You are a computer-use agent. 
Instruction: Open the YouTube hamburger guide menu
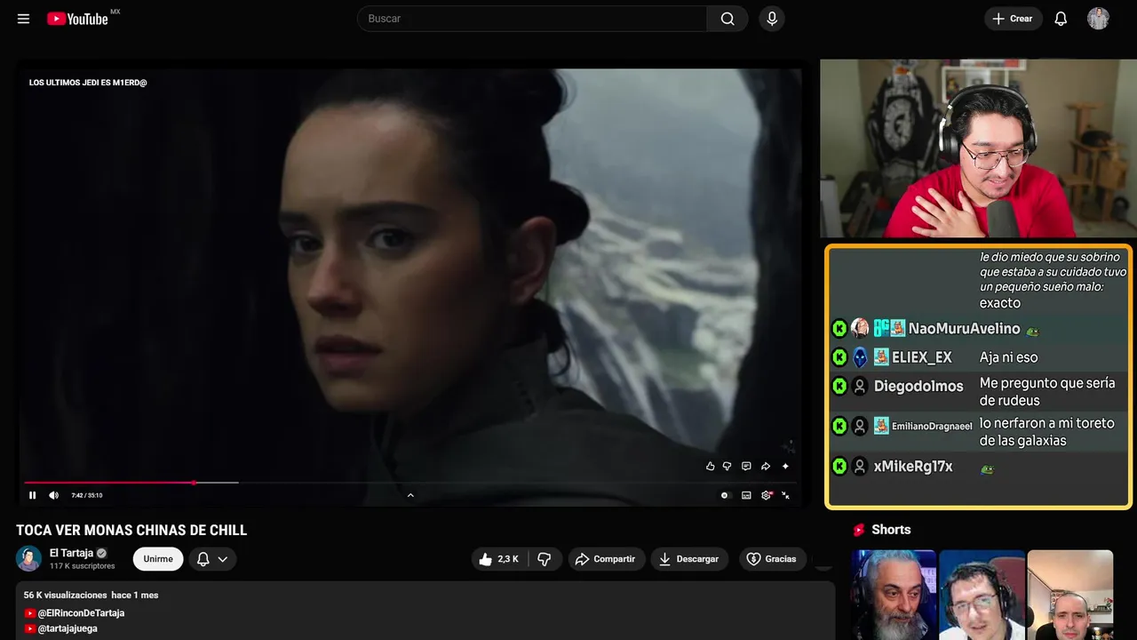coord(23,19)
